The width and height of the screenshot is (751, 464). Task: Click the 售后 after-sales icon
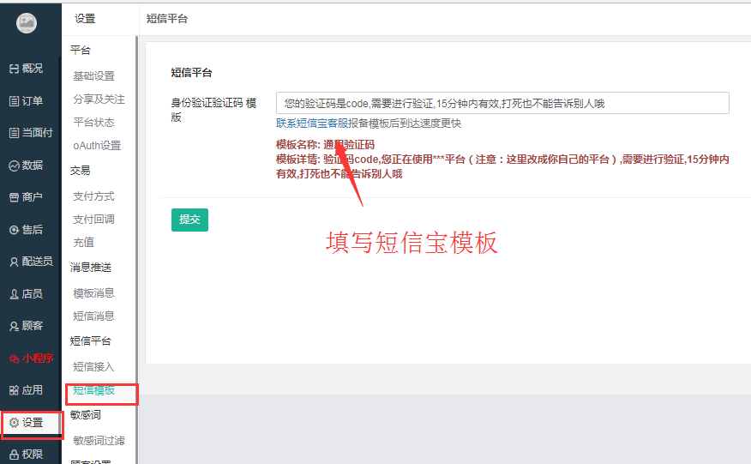coord(14,230)
